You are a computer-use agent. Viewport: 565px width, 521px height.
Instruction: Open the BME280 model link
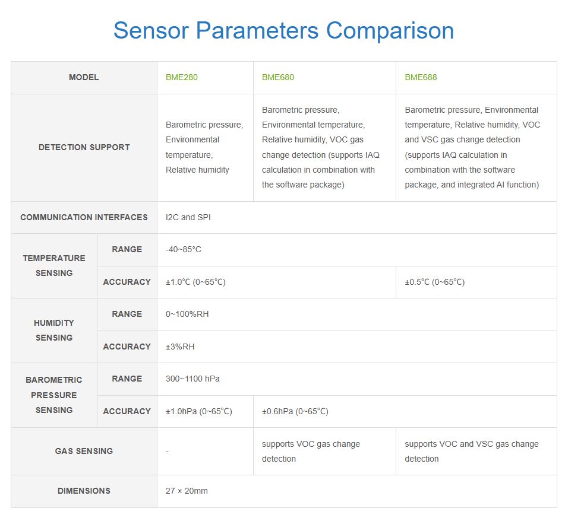pyautogui.click(x=182, y=77)
